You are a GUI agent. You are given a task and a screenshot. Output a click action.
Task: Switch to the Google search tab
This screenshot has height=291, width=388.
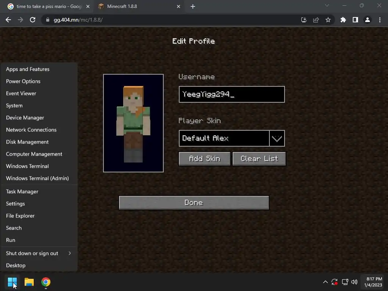(48, 6)
